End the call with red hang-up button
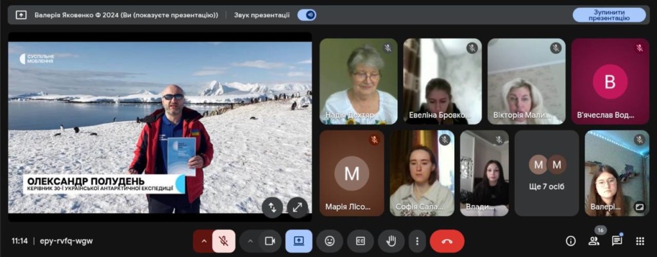Viewport: 657px width, 257px height. pos(447,241)
